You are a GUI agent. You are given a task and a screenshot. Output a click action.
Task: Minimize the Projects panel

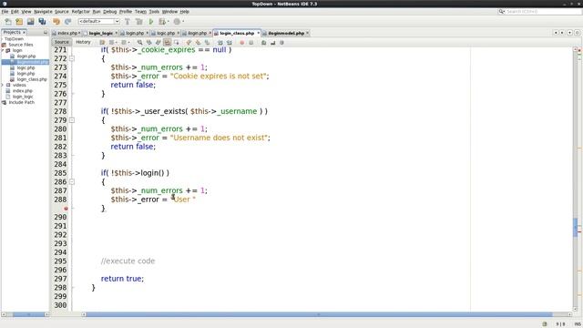point(46,33)
